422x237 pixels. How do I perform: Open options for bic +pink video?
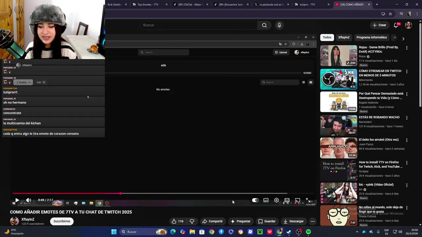pos(407,185)
